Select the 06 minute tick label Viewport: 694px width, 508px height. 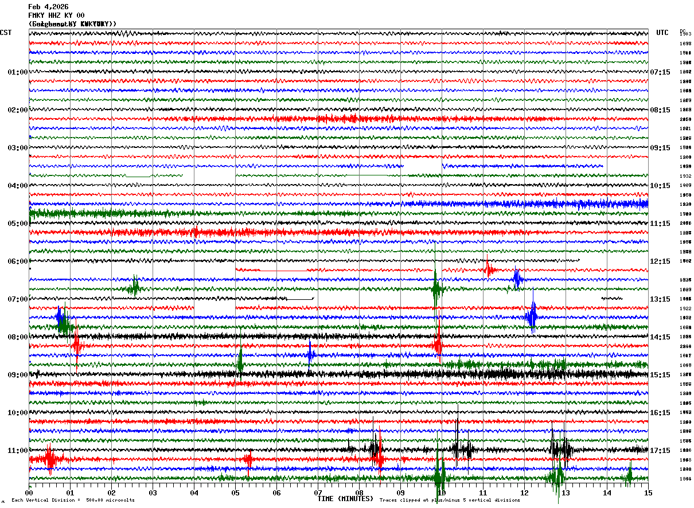pyautogui.click(x=276, y=493)
